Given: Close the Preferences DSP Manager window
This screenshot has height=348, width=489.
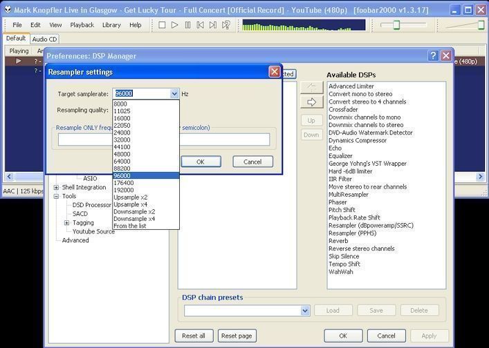Looking at the screenshot, I should (446, 56).
